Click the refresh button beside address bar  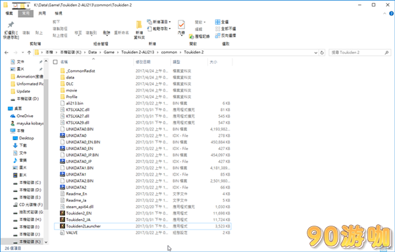pos(322,53)
